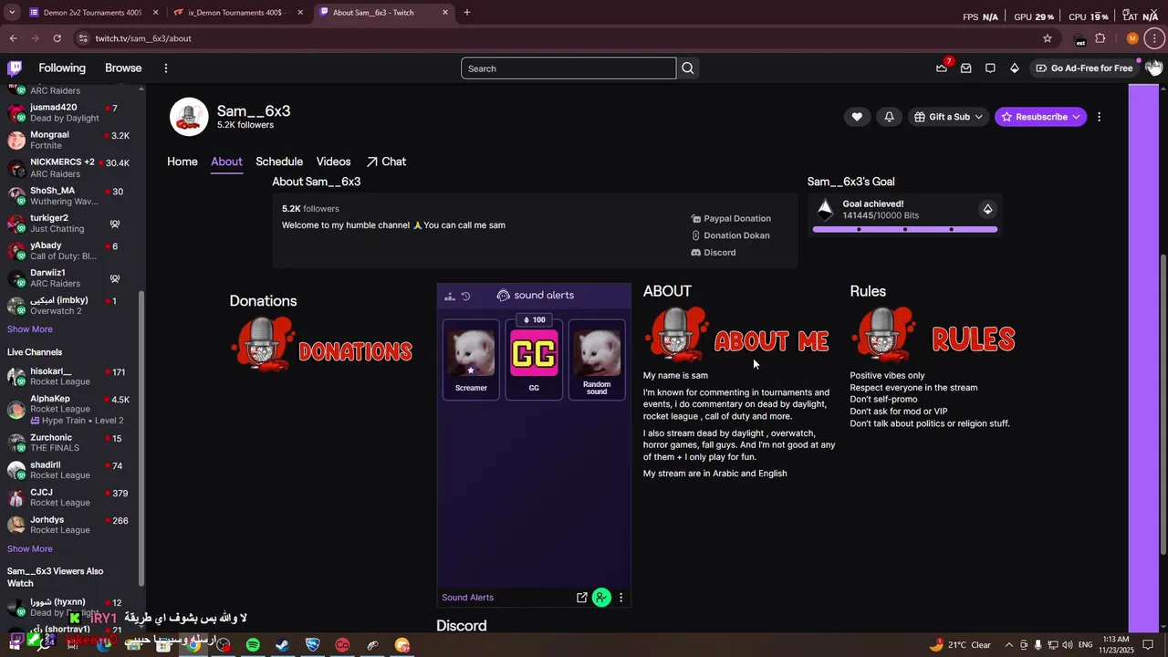Click the Get Bits diamond icon

[1015, 68]
